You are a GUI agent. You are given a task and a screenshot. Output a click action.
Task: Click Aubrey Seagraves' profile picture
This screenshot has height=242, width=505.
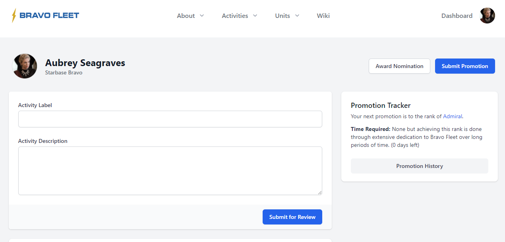pos(25,66)
